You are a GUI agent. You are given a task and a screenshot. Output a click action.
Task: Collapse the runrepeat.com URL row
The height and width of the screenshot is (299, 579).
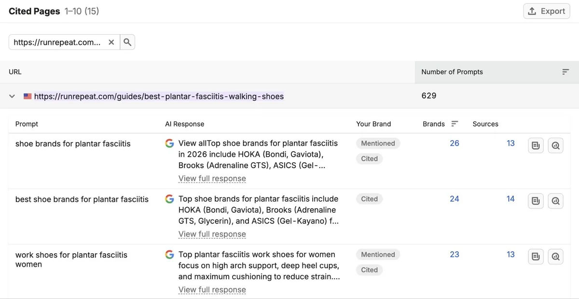12,96
